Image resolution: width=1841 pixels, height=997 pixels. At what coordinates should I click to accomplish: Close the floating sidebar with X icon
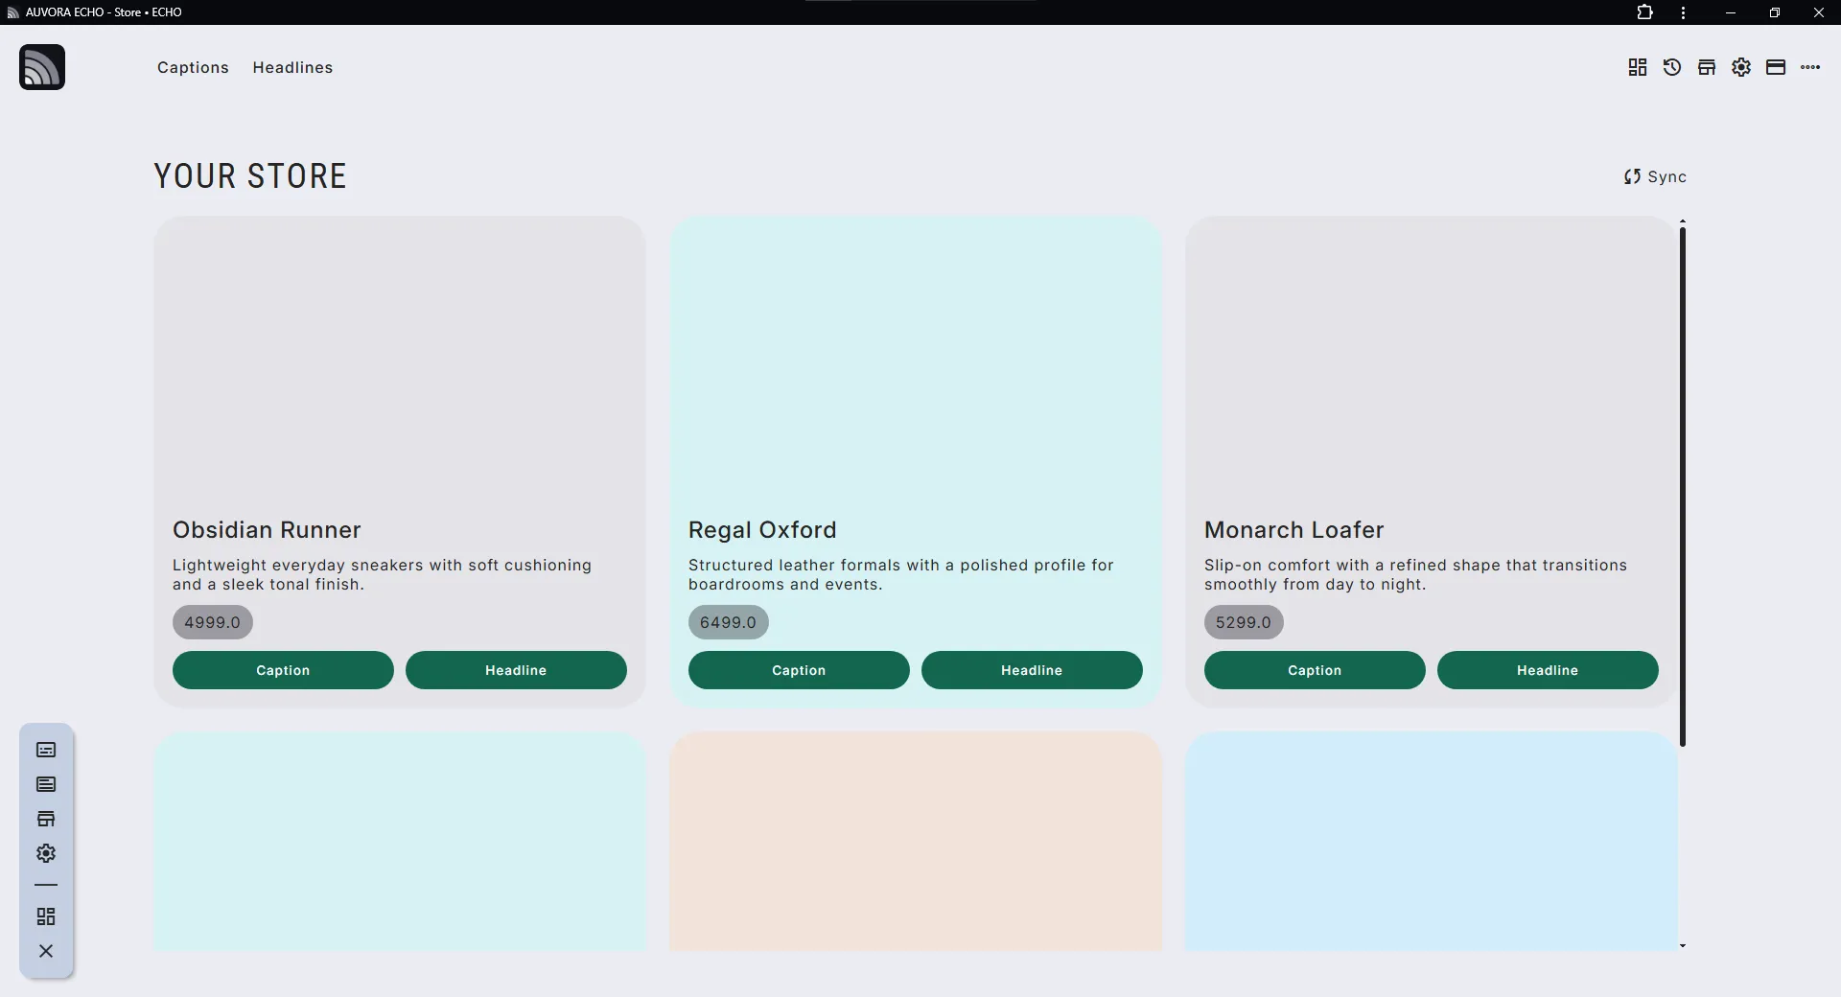click(x=46, y=951)
